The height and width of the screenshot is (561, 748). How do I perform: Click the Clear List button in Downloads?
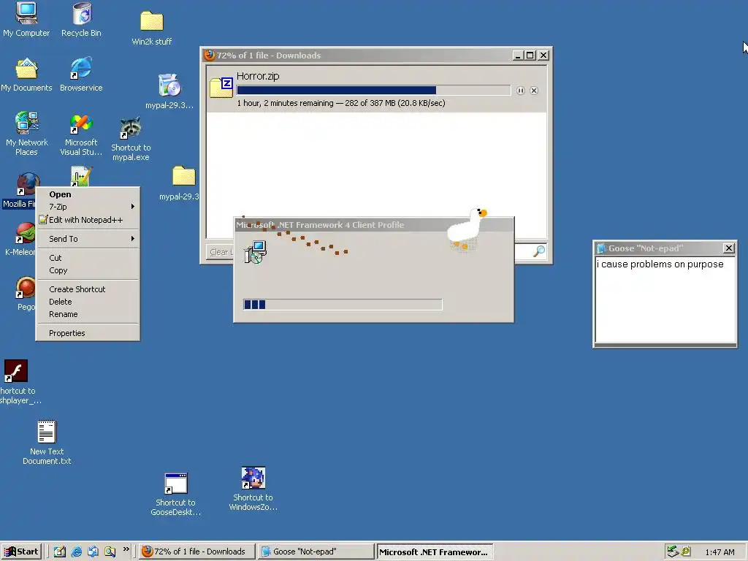(221, 252)
